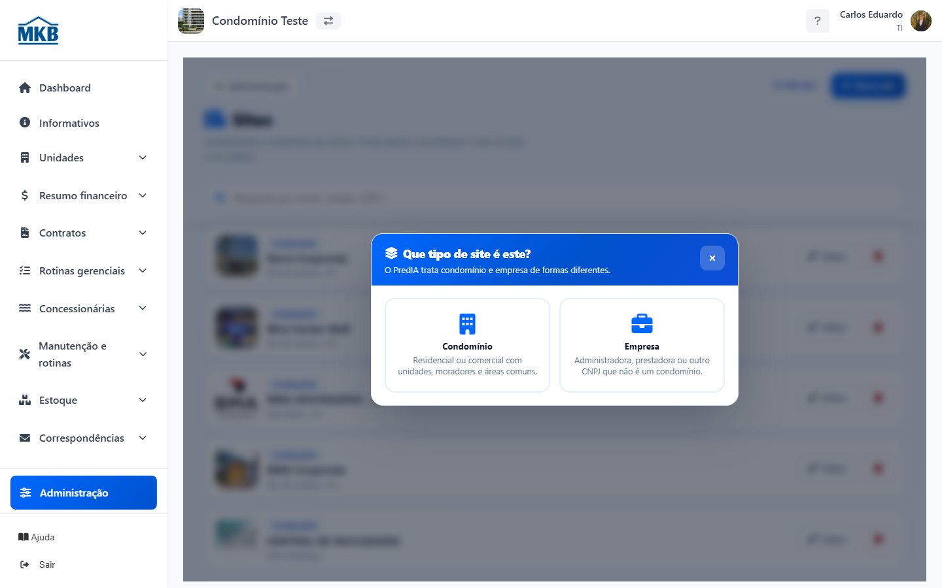Image resolution: width=942 pixels, height=588 pixels.
Task: Open the Dashboard menu item
Action: [84, 88]
